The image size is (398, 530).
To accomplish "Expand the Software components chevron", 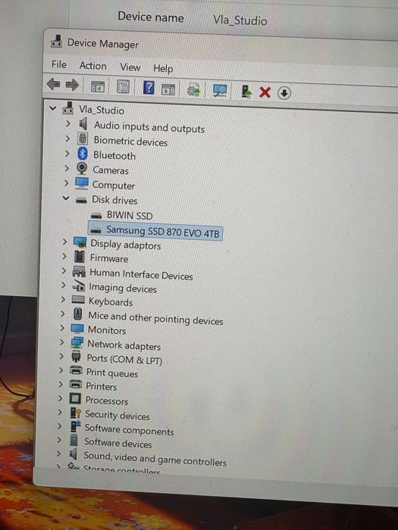I will (59, 426).
